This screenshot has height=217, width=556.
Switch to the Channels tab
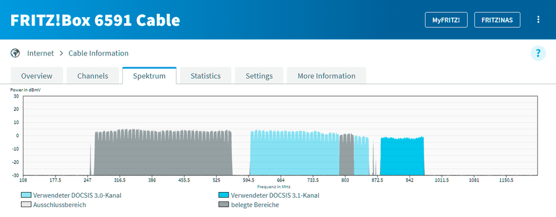(92, 75)
